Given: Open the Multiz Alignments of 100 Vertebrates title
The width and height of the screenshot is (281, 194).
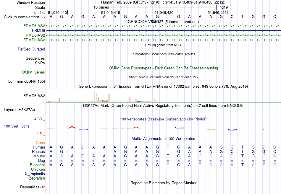Looking at the screenshot, I should pos(163,139).
